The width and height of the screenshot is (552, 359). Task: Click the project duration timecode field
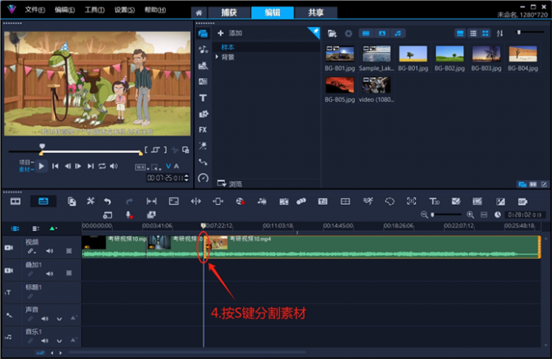pos(524,214)
